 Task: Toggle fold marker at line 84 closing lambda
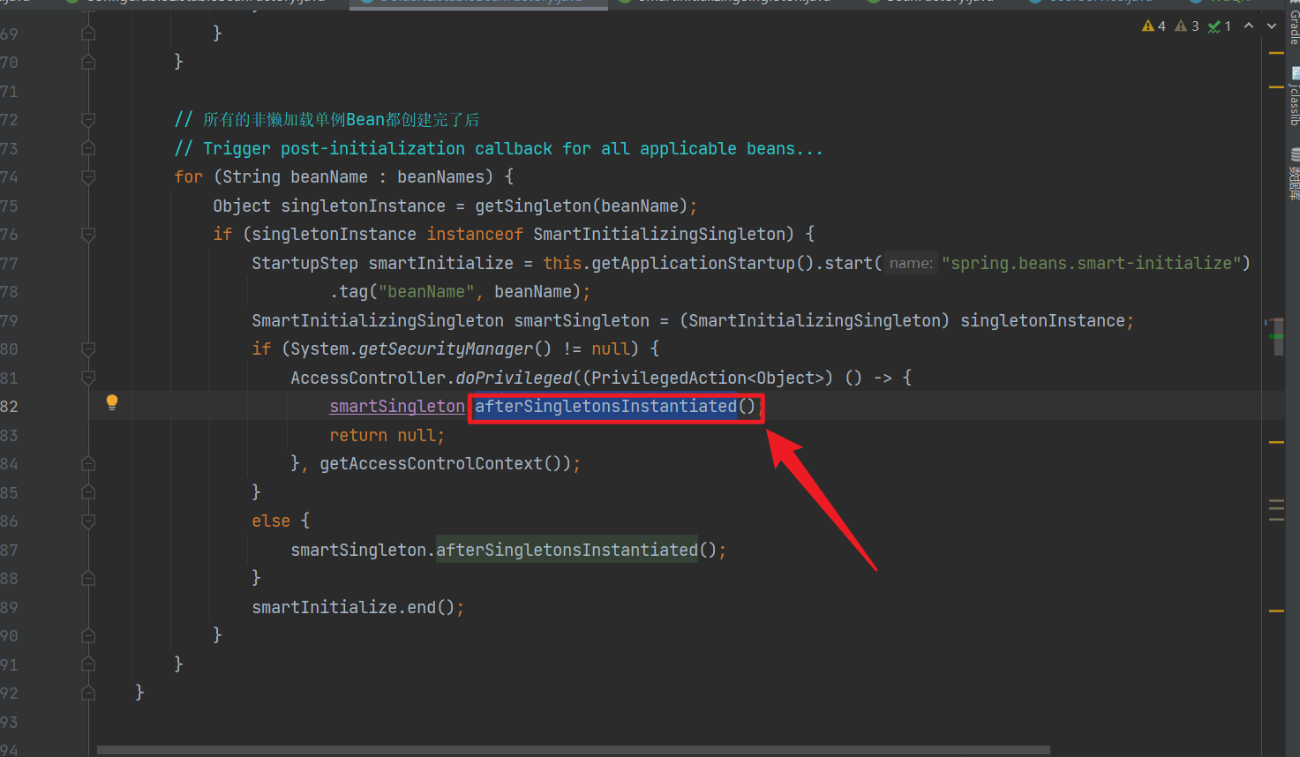(88, 464)
